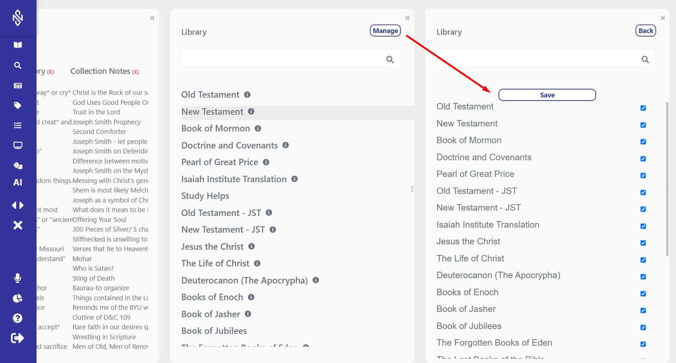Uncheck the Books of Enoch checkbox
The image size is (676, 363).
click(x=643, y=294)
